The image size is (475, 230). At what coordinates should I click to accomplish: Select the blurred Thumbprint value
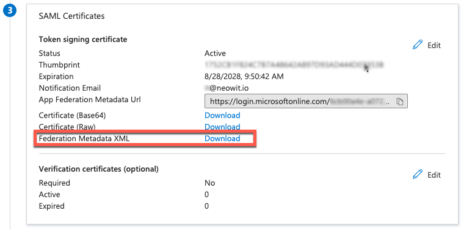(x=294, y=64)
